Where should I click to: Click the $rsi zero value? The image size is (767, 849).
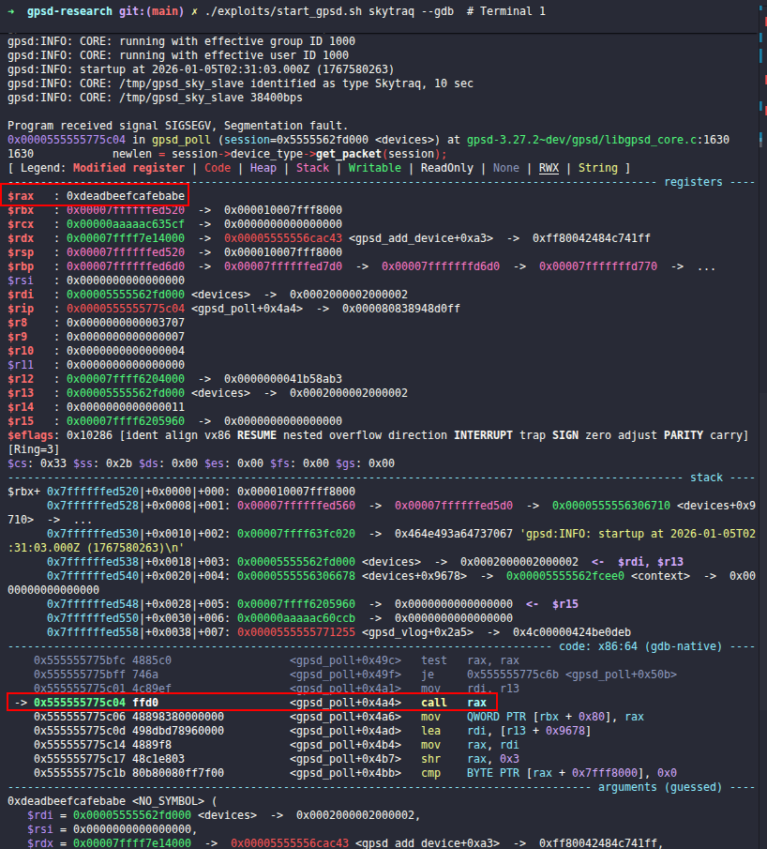(x=126, y=280)
